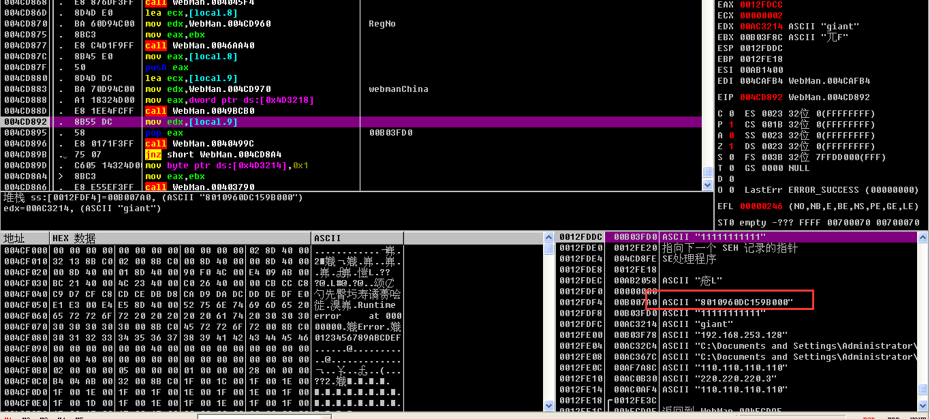
Task: Select stack entry ASCII "8010960DC159B000"
Action: [727, 302]
